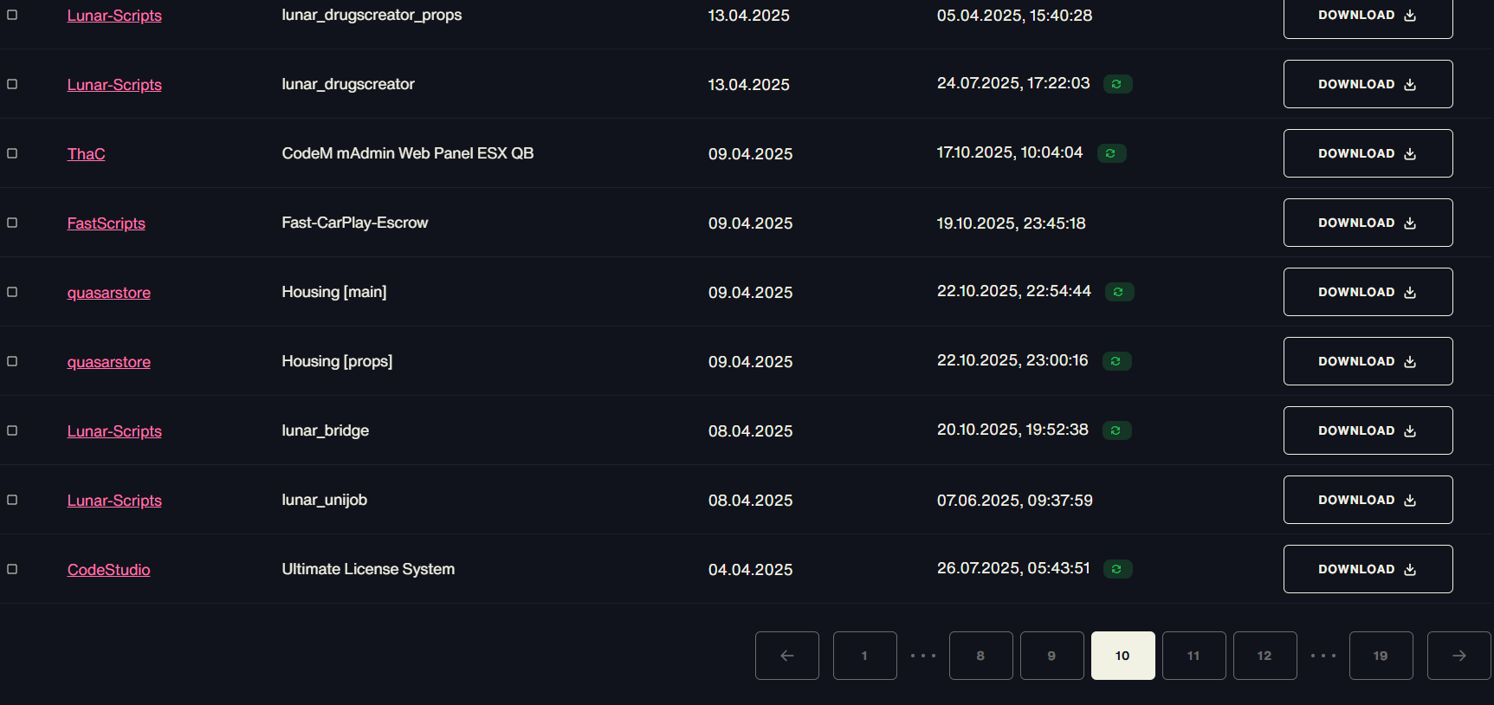The width and height of the screenshot is (1494, 705).
Task: Open quasarstore link for Housing [main]
Action: click(x=109, y=293)
